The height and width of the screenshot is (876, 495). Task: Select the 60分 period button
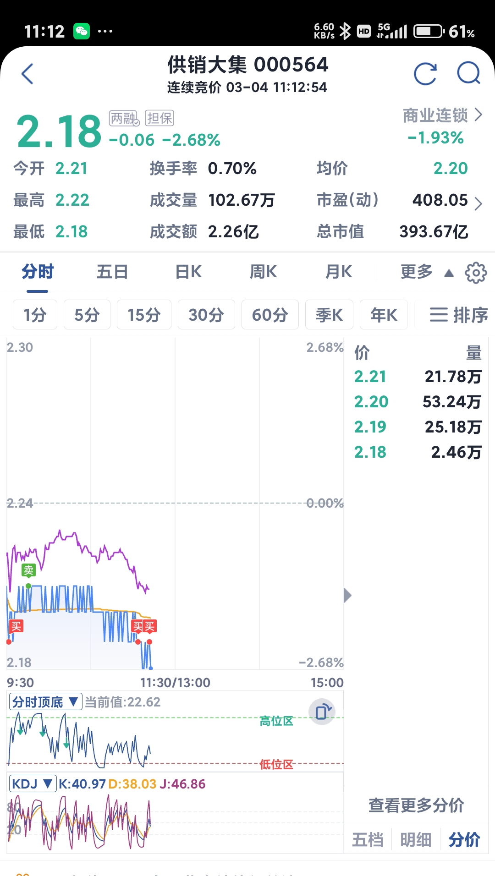coord(270,315)
